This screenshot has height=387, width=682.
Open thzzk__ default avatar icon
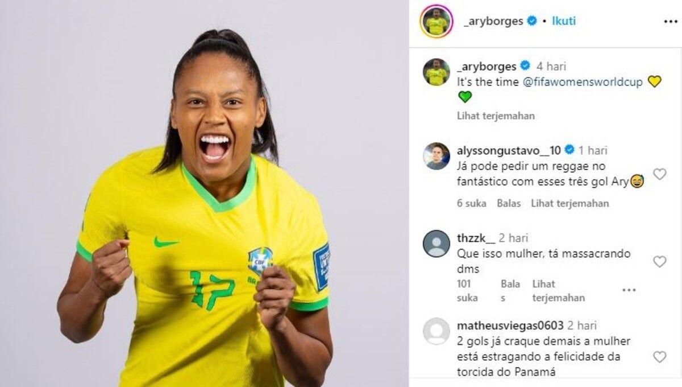(x=436, y=244)
